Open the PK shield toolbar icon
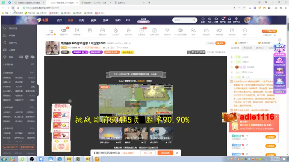This screenshot has width=289, height=162. point(129,32)
